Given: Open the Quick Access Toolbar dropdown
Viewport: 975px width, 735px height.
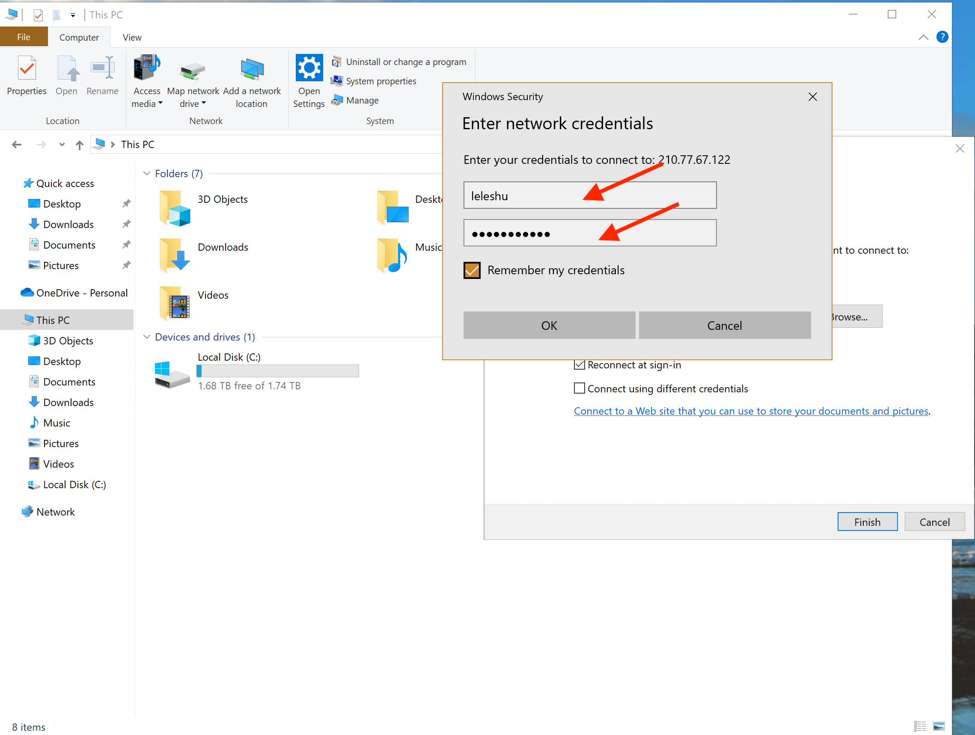Looking at the screenshot, I should (x=73, y=15).
